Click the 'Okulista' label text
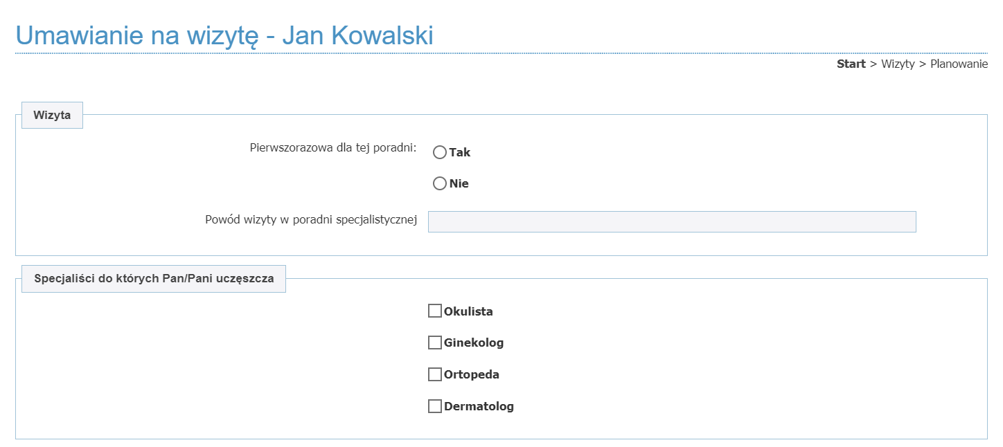The image size is (1003, 447). click(x=468, y=311)
